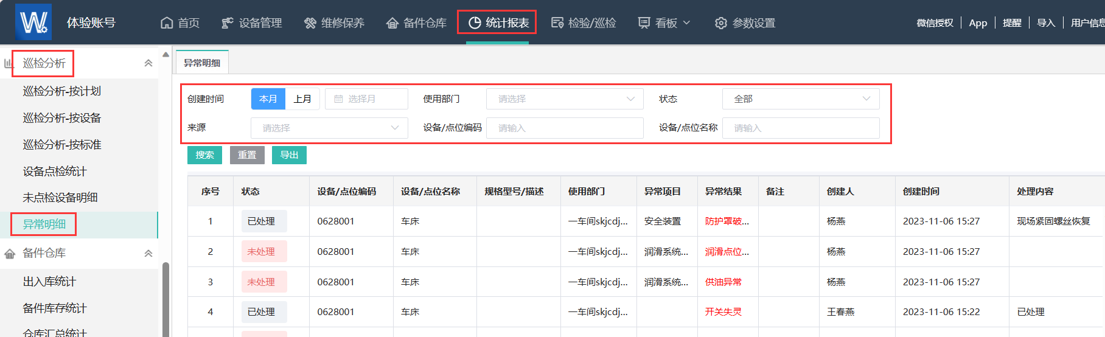Select 未点检设备明细 in sidebar

point(60,198)
